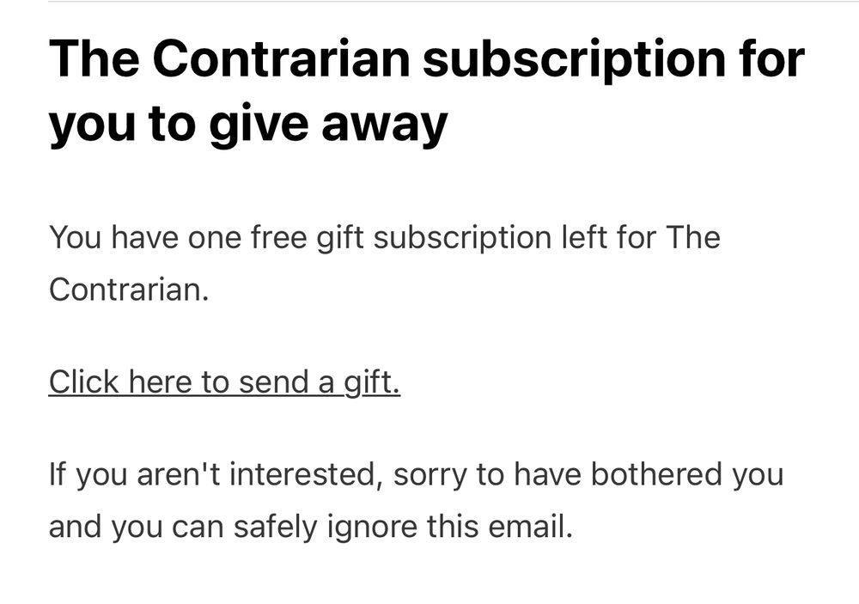Image resolution: width=859 pixels, height=604 pixels.
Task: Click the thin horizontal divider above the heading
Action: point(454,2)
